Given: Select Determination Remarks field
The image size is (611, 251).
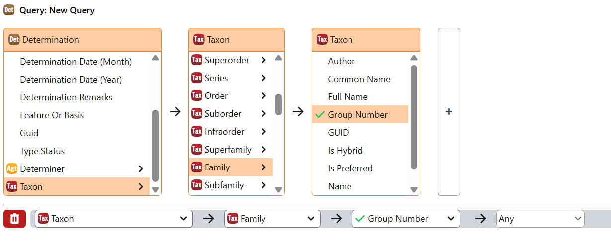Looking at the screenshot, I should (x=66, y=97).
